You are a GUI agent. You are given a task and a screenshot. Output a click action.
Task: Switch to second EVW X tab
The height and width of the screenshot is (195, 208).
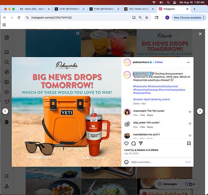click(104, 9)
